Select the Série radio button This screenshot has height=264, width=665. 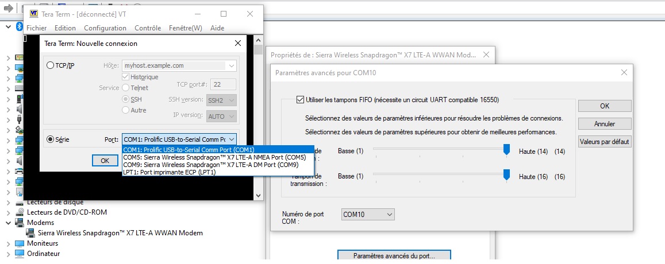51,139
